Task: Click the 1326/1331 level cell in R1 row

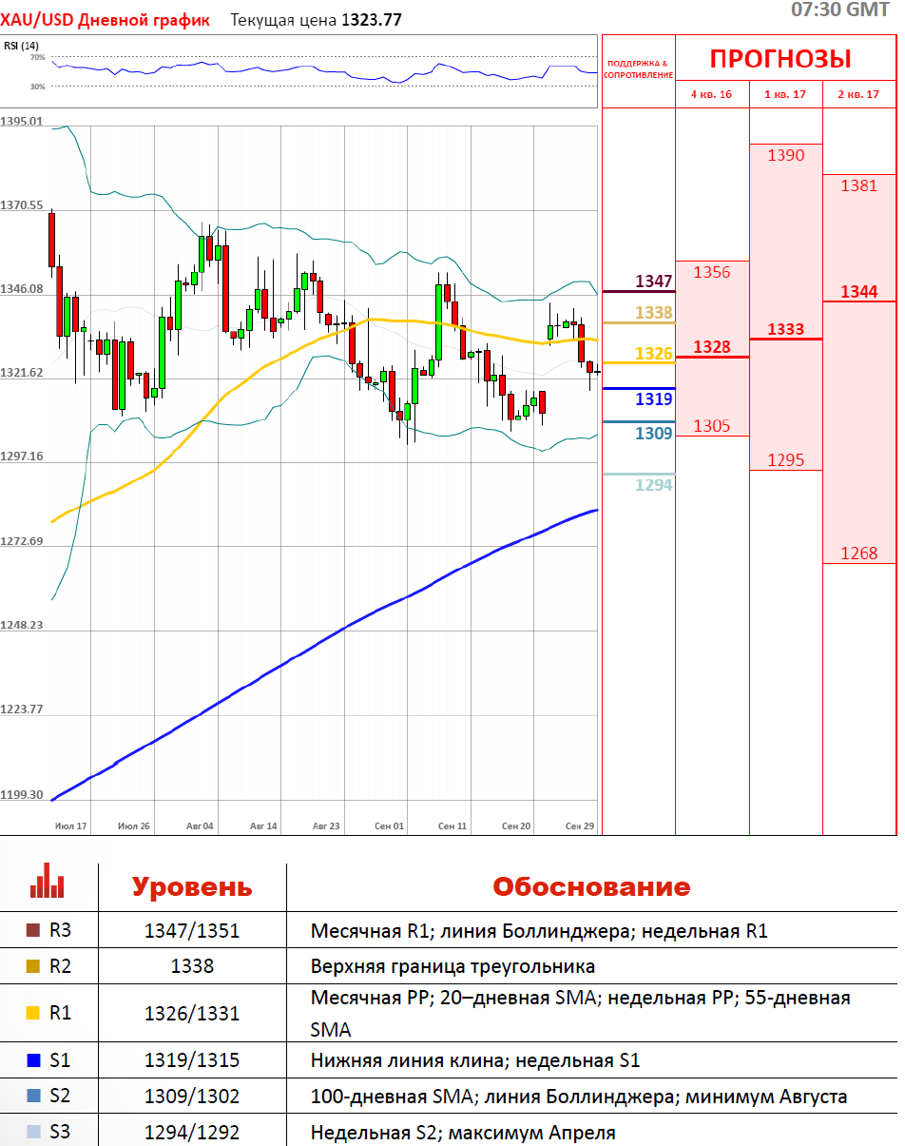Action: pyautogui.click(x=192, y=1014)
